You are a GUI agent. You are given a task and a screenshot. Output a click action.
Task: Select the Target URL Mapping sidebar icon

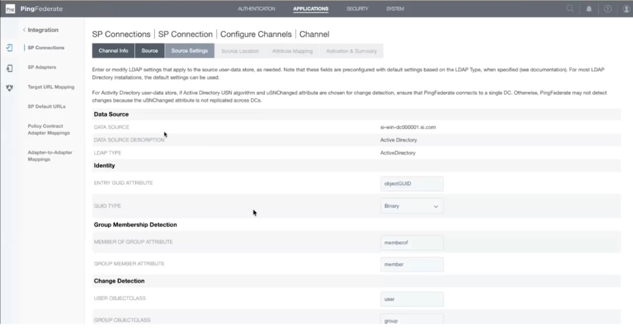coord(9,88)
